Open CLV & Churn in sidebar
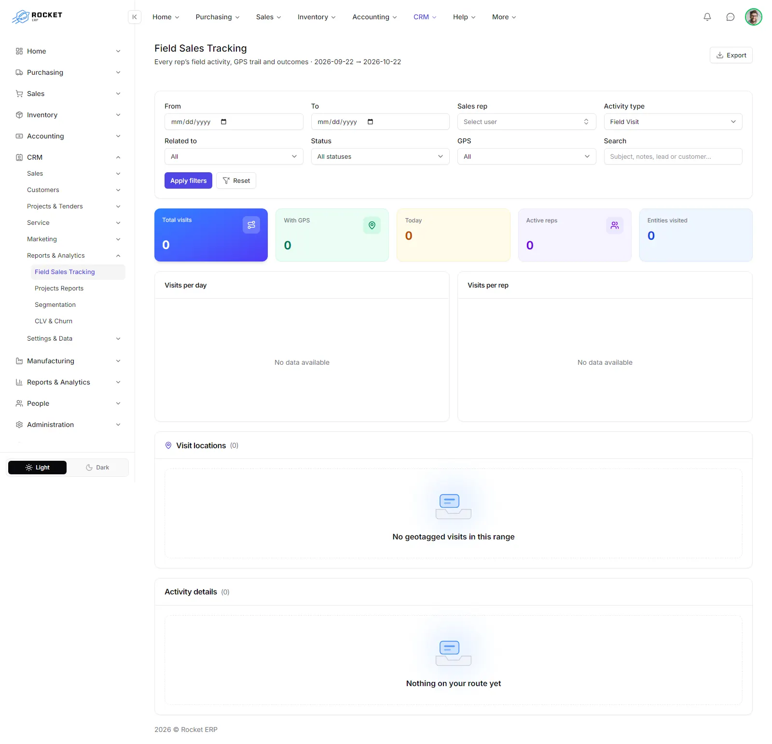Screen dimensions: 772x744 point(78,321)
